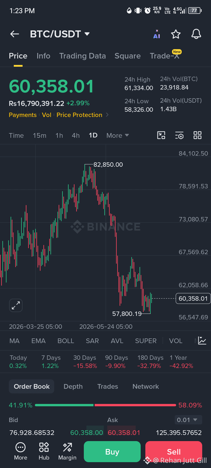Open the Payments link
Viewport: 211px width, 468px height.
pyautogui.click(x=23, y=115)
